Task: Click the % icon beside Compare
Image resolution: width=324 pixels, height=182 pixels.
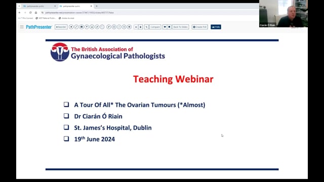Action: pos(146,27)
